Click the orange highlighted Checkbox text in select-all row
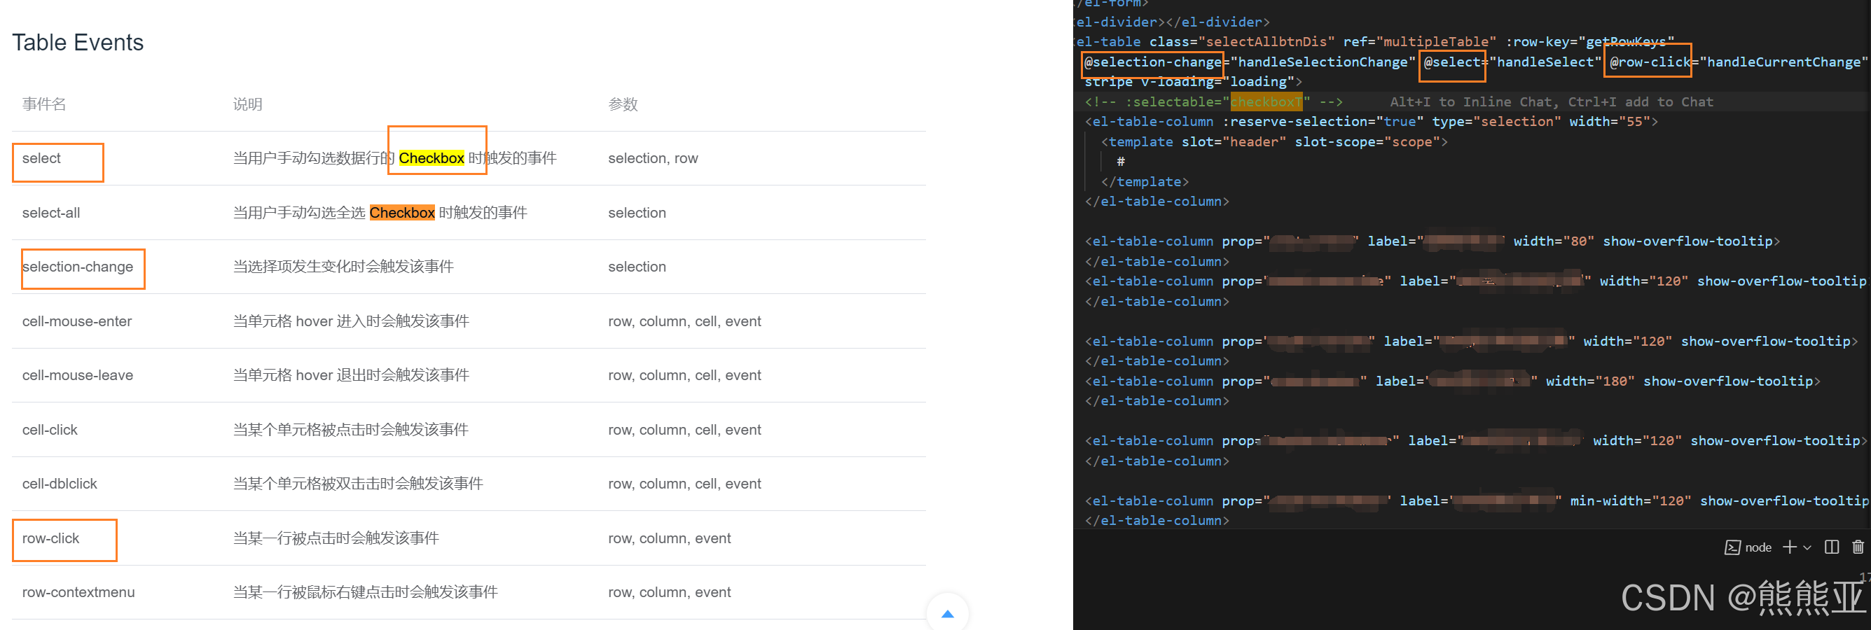 coord(402,212)
